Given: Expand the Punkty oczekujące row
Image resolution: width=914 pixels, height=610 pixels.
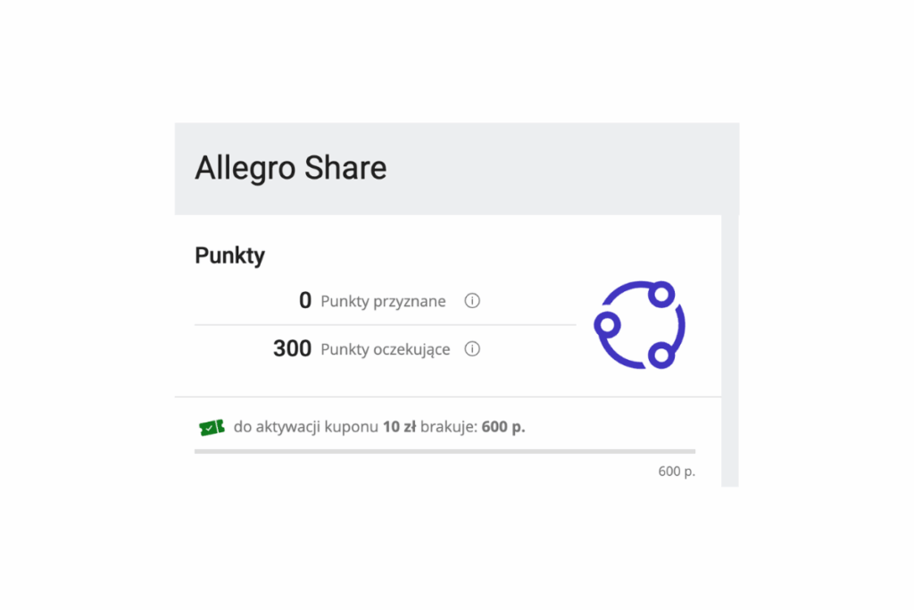Looking at the screenshot, I should (x=384, y=349).
